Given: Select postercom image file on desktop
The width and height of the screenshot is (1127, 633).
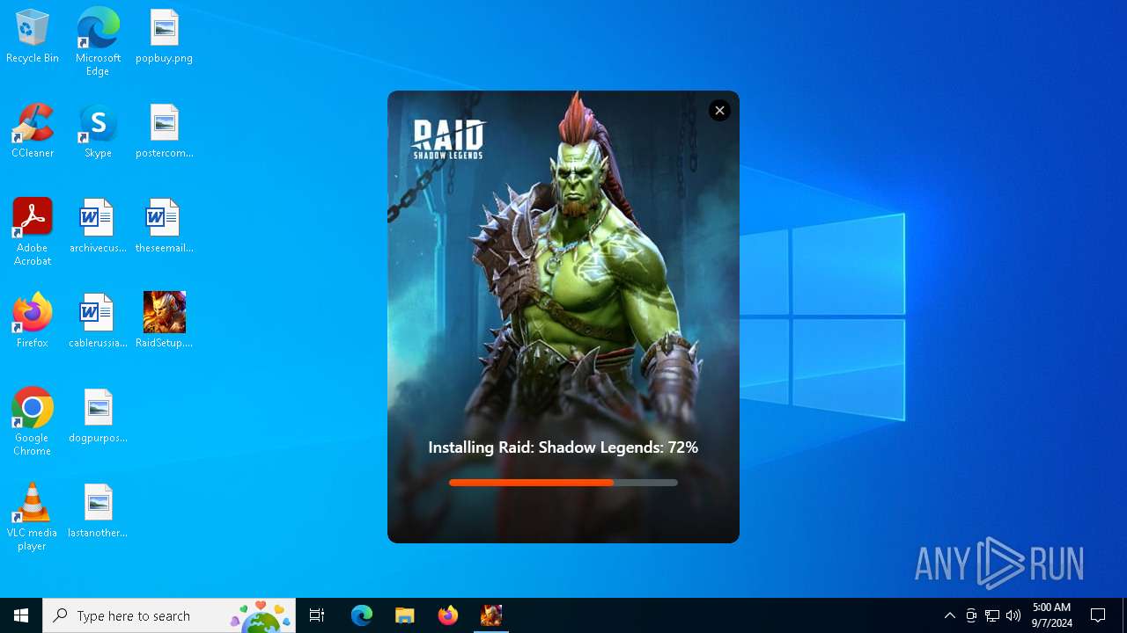Looking at the screenshot, I should point(164,131).
